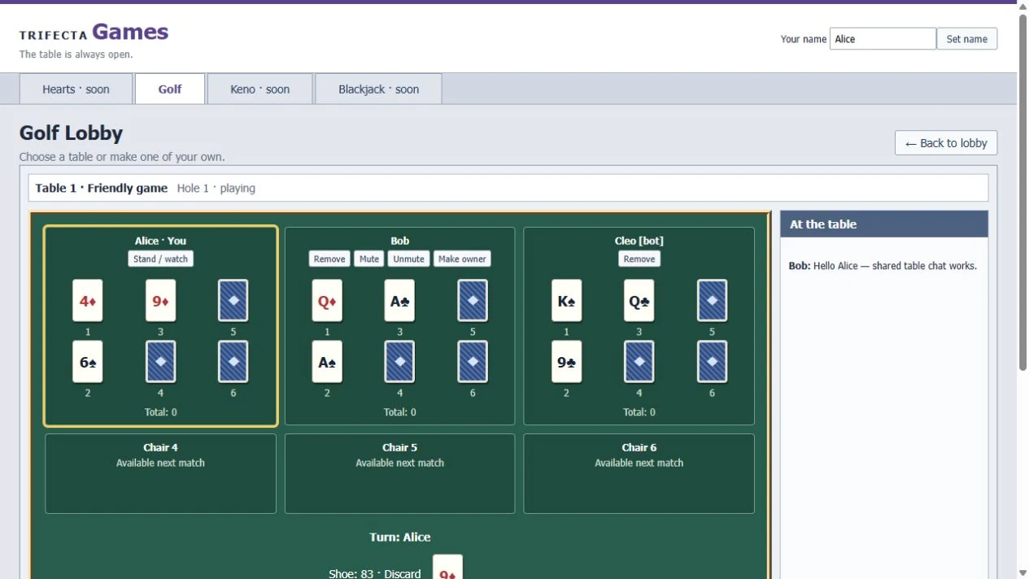This screenshot has height=579, width=1029.
Task: Click the Set name button
Action: tap(967, 39)
